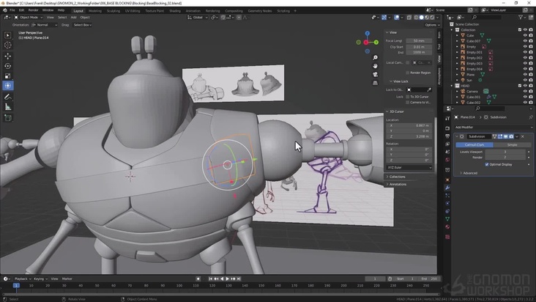Viewport: 536px width, 302px height.
Task: Expand the Collections panel
Action: pos(397,177)
